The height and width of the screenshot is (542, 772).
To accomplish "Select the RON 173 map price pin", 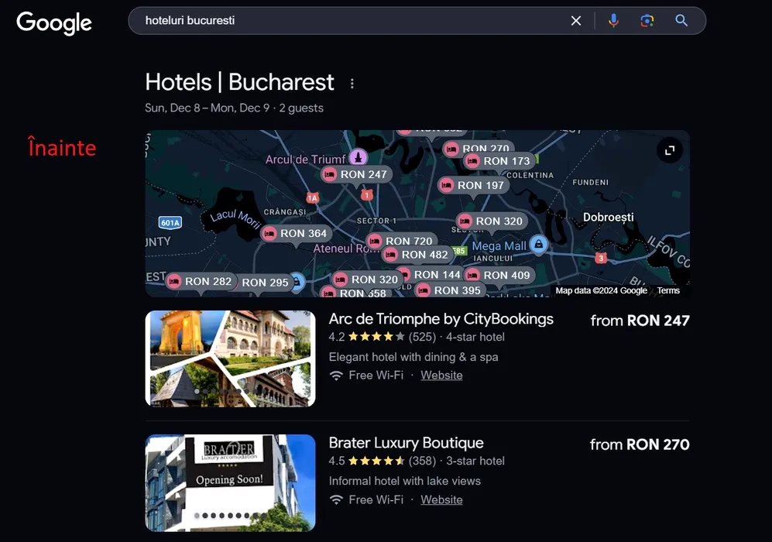I will point(499,161).
